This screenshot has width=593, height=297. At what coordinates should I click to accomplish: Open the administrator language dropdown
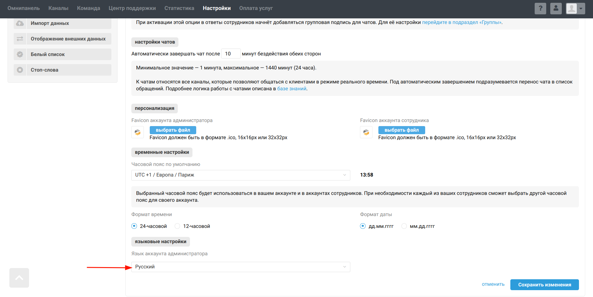241,267
